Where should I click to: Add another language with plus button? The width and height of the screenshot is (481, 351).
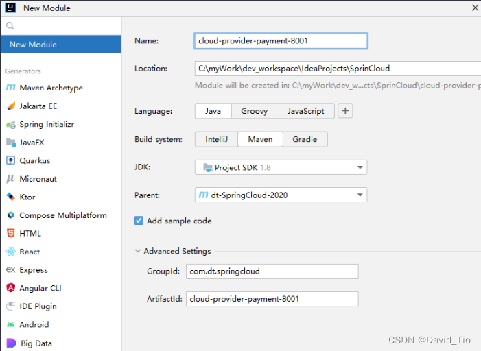coord(345,110)
